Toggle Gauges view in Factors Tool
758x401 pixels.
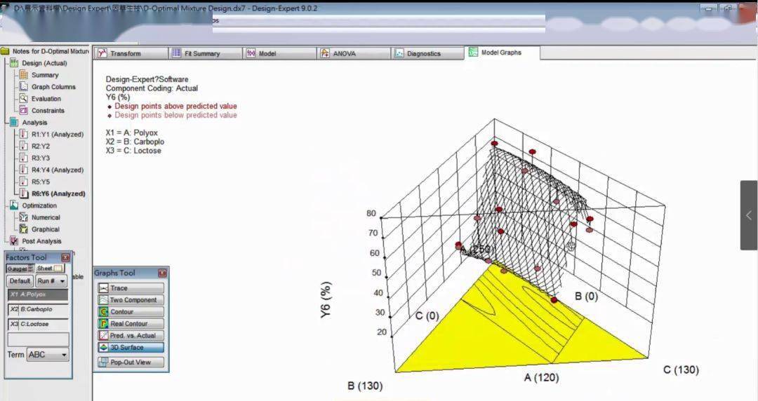[20, 269]
